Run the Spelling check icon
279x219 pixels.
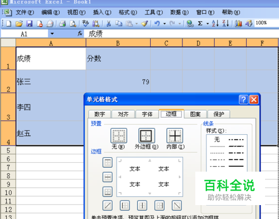85,23
